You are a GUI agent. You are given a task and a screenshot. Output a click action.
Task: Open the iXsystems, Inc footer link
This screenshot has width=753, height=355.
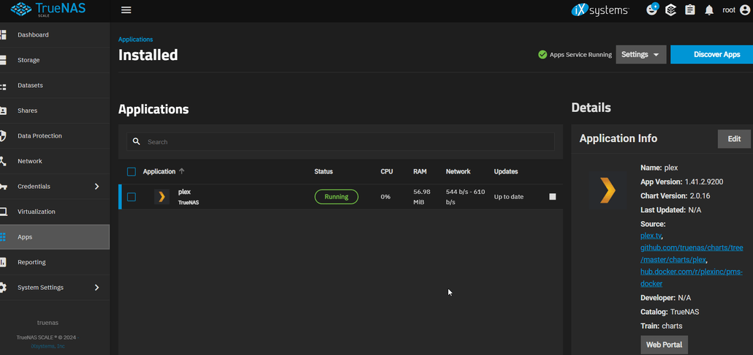48,346
